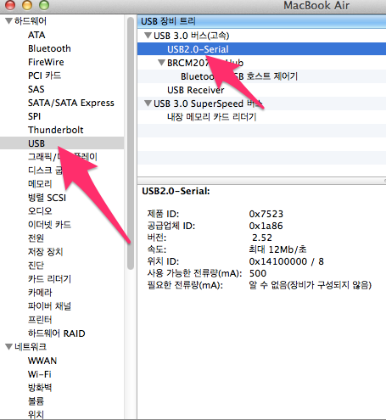
Task: Click the speed value 최대 12Mb/초
Action: pyautogui.click(x=277, y=249)
